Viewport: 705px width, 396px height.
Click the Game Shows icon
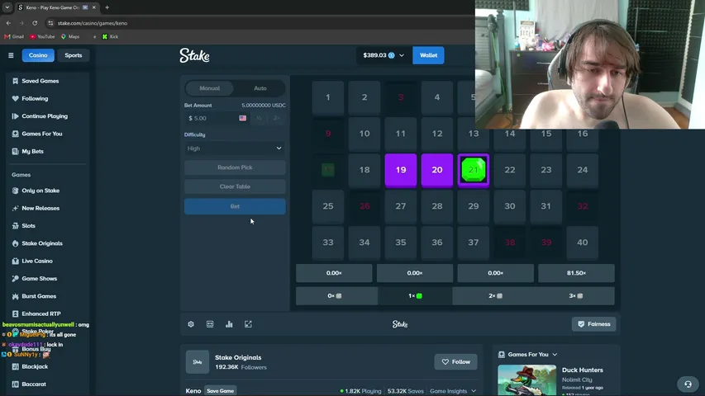(15, 278)
